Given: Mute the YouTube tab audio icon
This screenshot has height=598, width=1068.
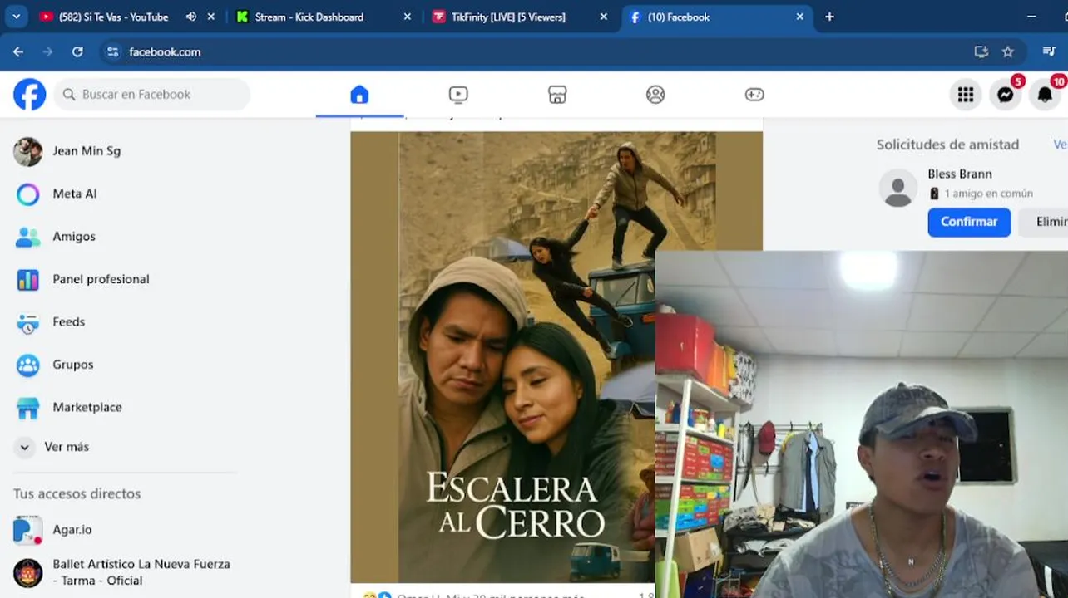Looking at the screenshot, I should 191,17.
